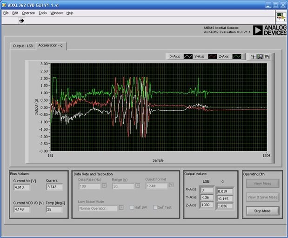Expand the Output Format 12-bit dropdown
The height and width of the screenshot is (238, 288).
171,185
